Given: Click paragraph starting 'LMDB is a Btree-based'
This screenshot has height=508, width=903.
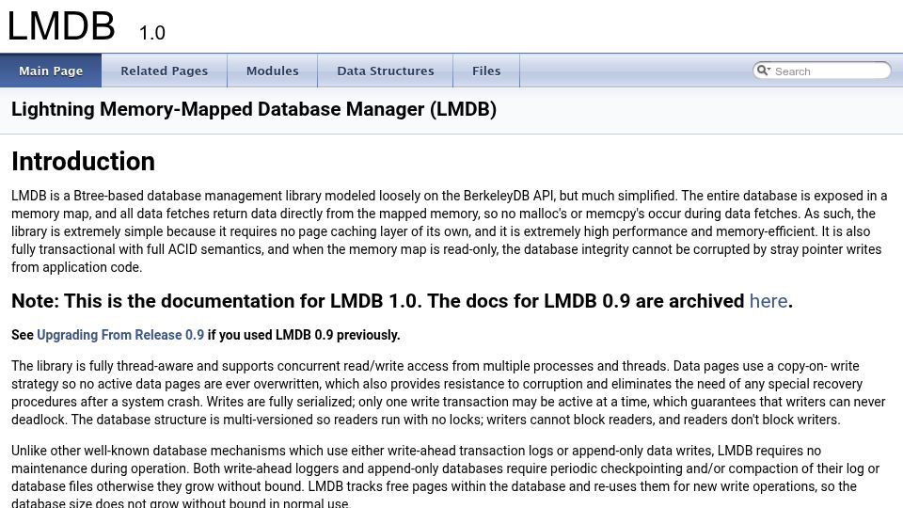Looking at the screenshot, I should 450,231.
